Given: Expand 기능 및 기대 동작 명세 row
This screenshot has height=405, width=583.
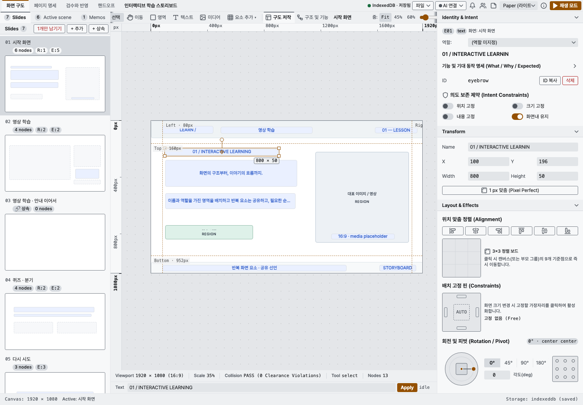Looking at the screenshot, I should pos(510,66).
